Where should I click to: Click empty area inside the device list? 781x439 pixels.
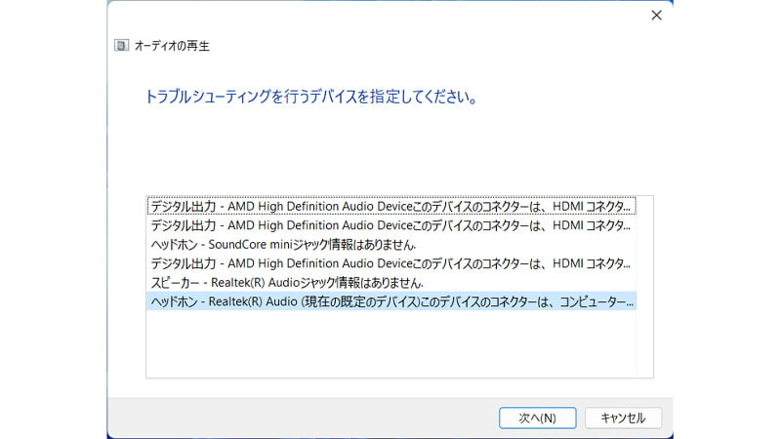pyautogui.click(x=390, y=341)
